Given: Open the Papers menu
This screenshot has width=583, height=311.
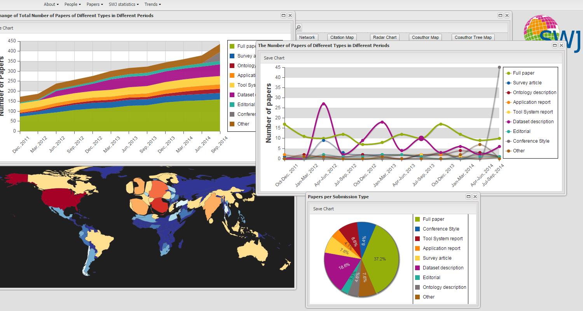Looking at the screenshot, I should click(x=95, y=4).
